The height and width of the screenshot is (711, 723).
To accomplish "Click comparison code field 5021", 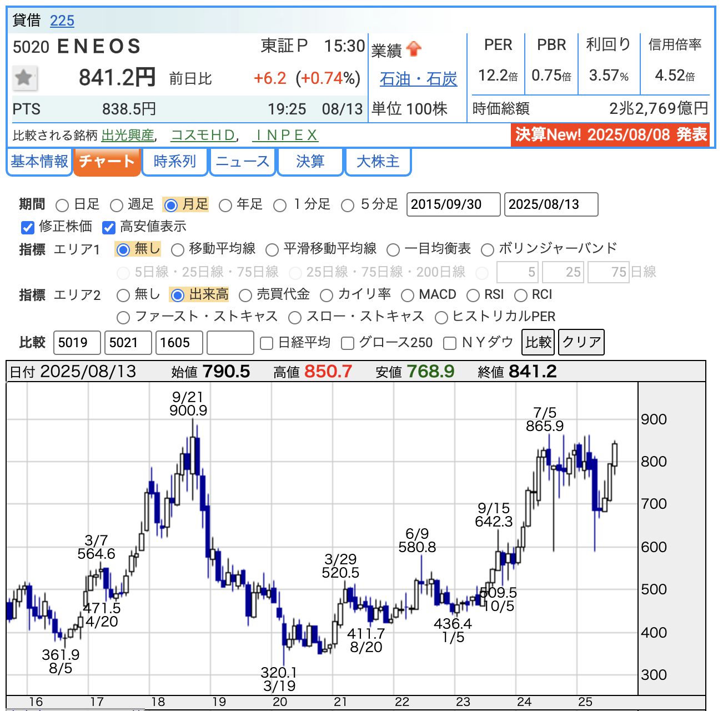I will pyautogui.click(x=128, y=343).
